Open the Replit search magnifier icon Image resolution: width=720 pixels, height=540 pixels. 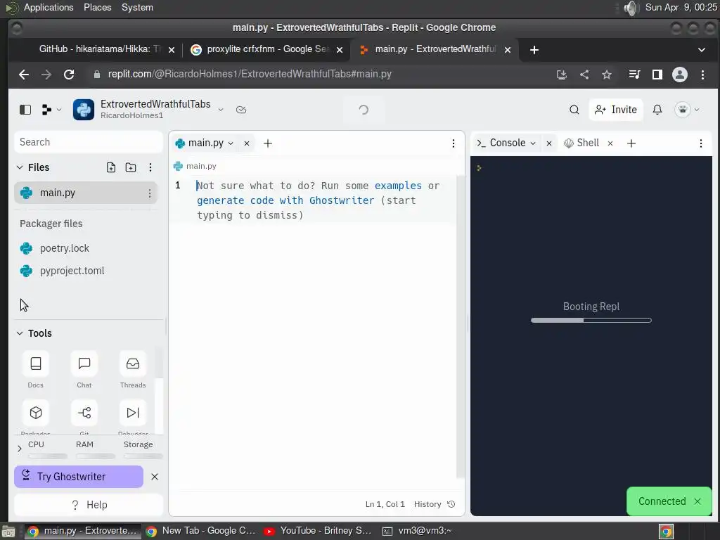[574, 110]
